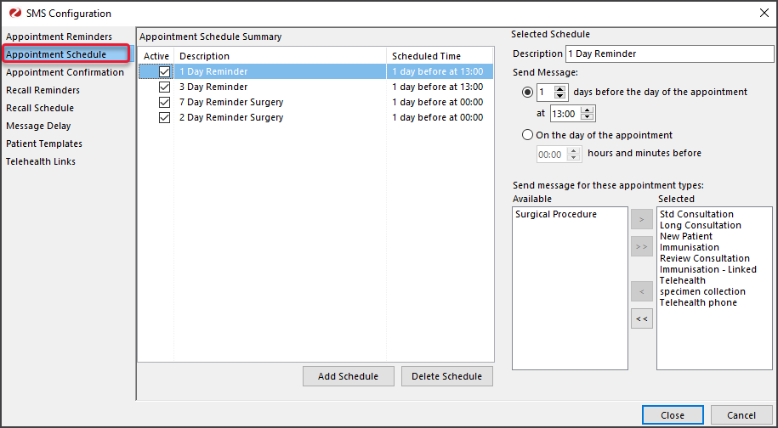The width and height of the screenshot is (778, 428).
Task: Click the Close button at bottom
Action: point(673,415)
